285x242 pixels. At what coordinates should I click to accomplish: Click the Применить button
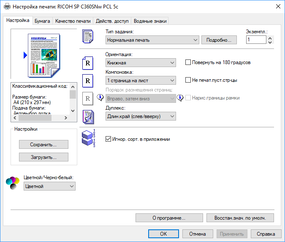pyautogui.click(x=232, y=234)
